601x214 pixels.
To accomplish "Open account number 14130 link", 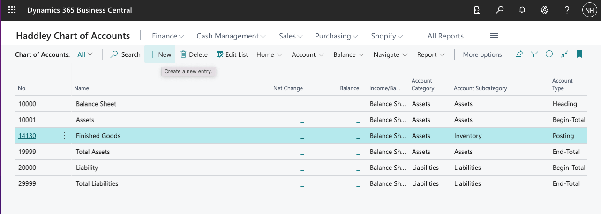I will [x=27, y=136].
